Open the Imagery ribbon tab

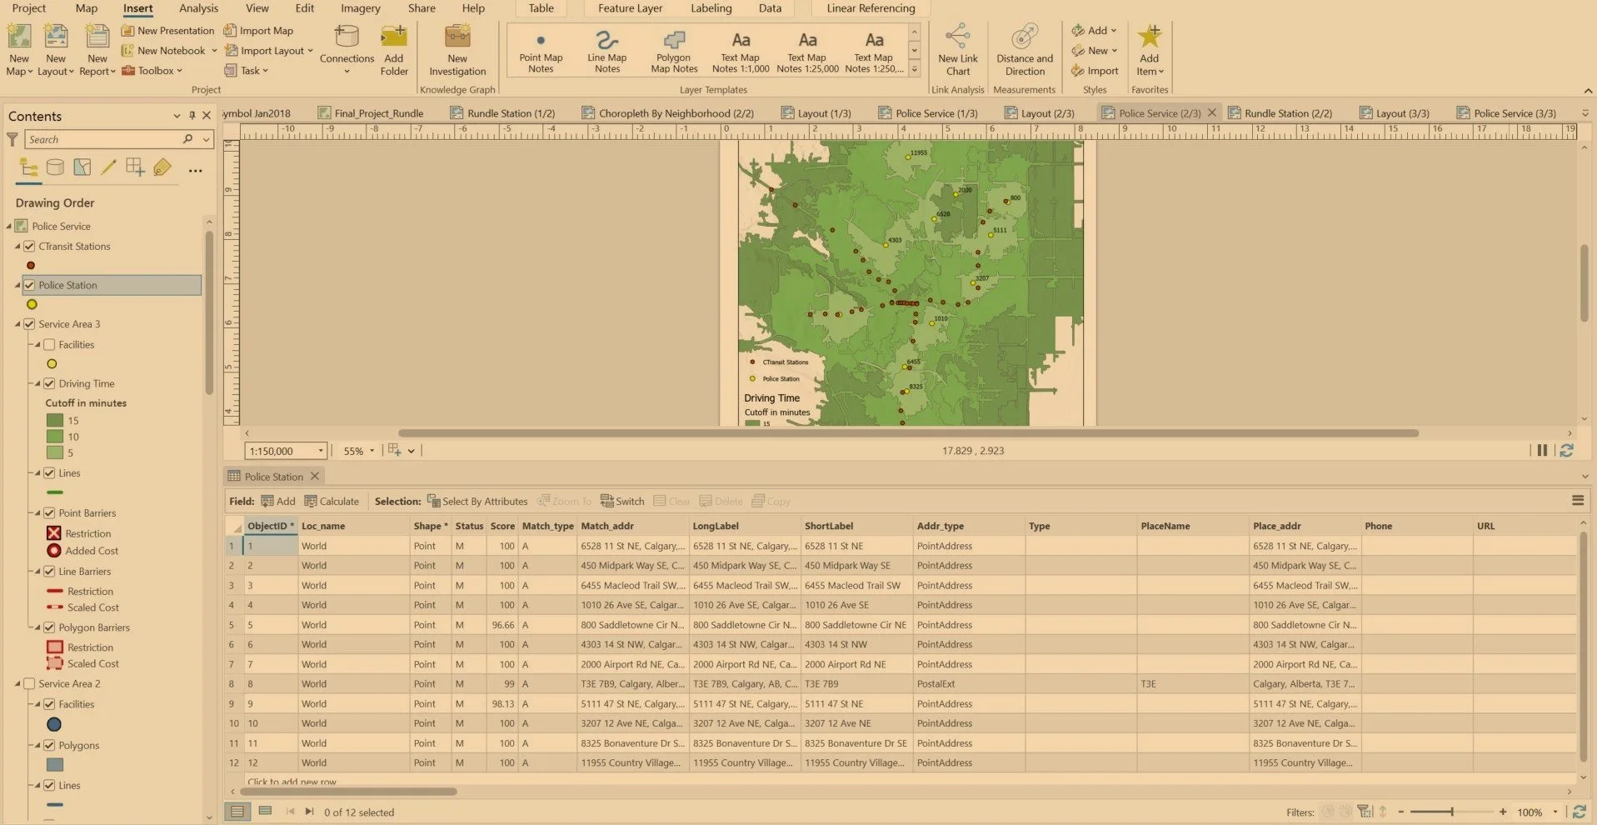point(359,8)
